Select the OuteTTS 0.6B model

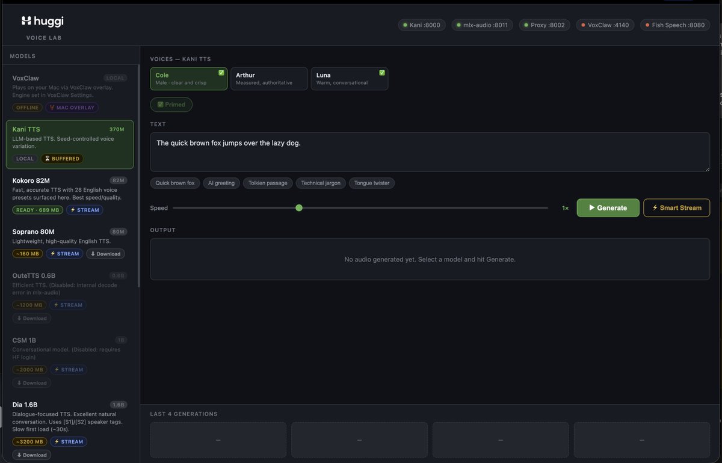pos(70,297)
